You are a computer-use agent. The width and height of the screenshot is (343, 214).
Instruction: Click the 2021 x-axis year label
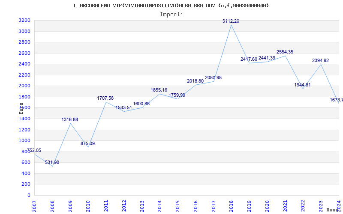point(285,206)
